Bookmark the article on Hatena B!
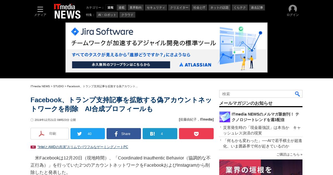 point(160,134)
